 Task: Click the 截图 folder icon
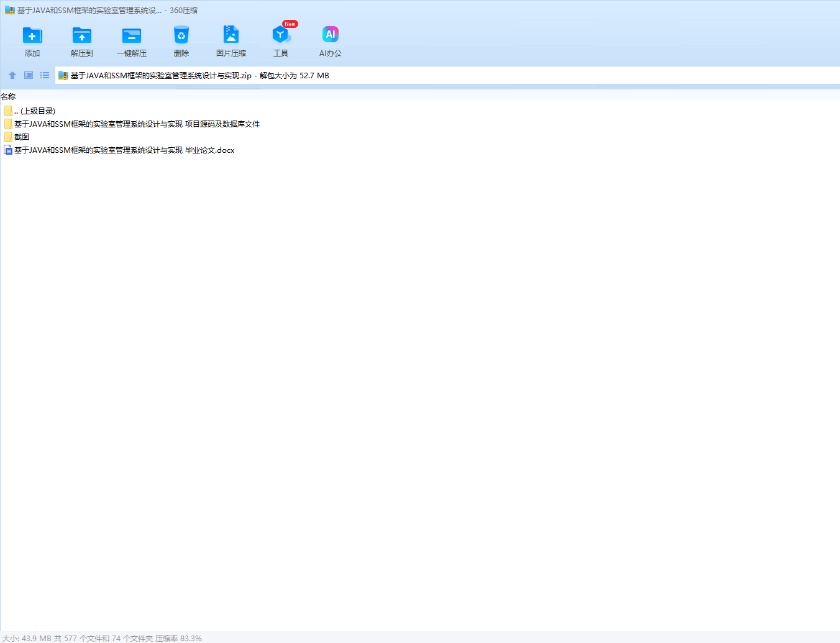pos(8,137)
